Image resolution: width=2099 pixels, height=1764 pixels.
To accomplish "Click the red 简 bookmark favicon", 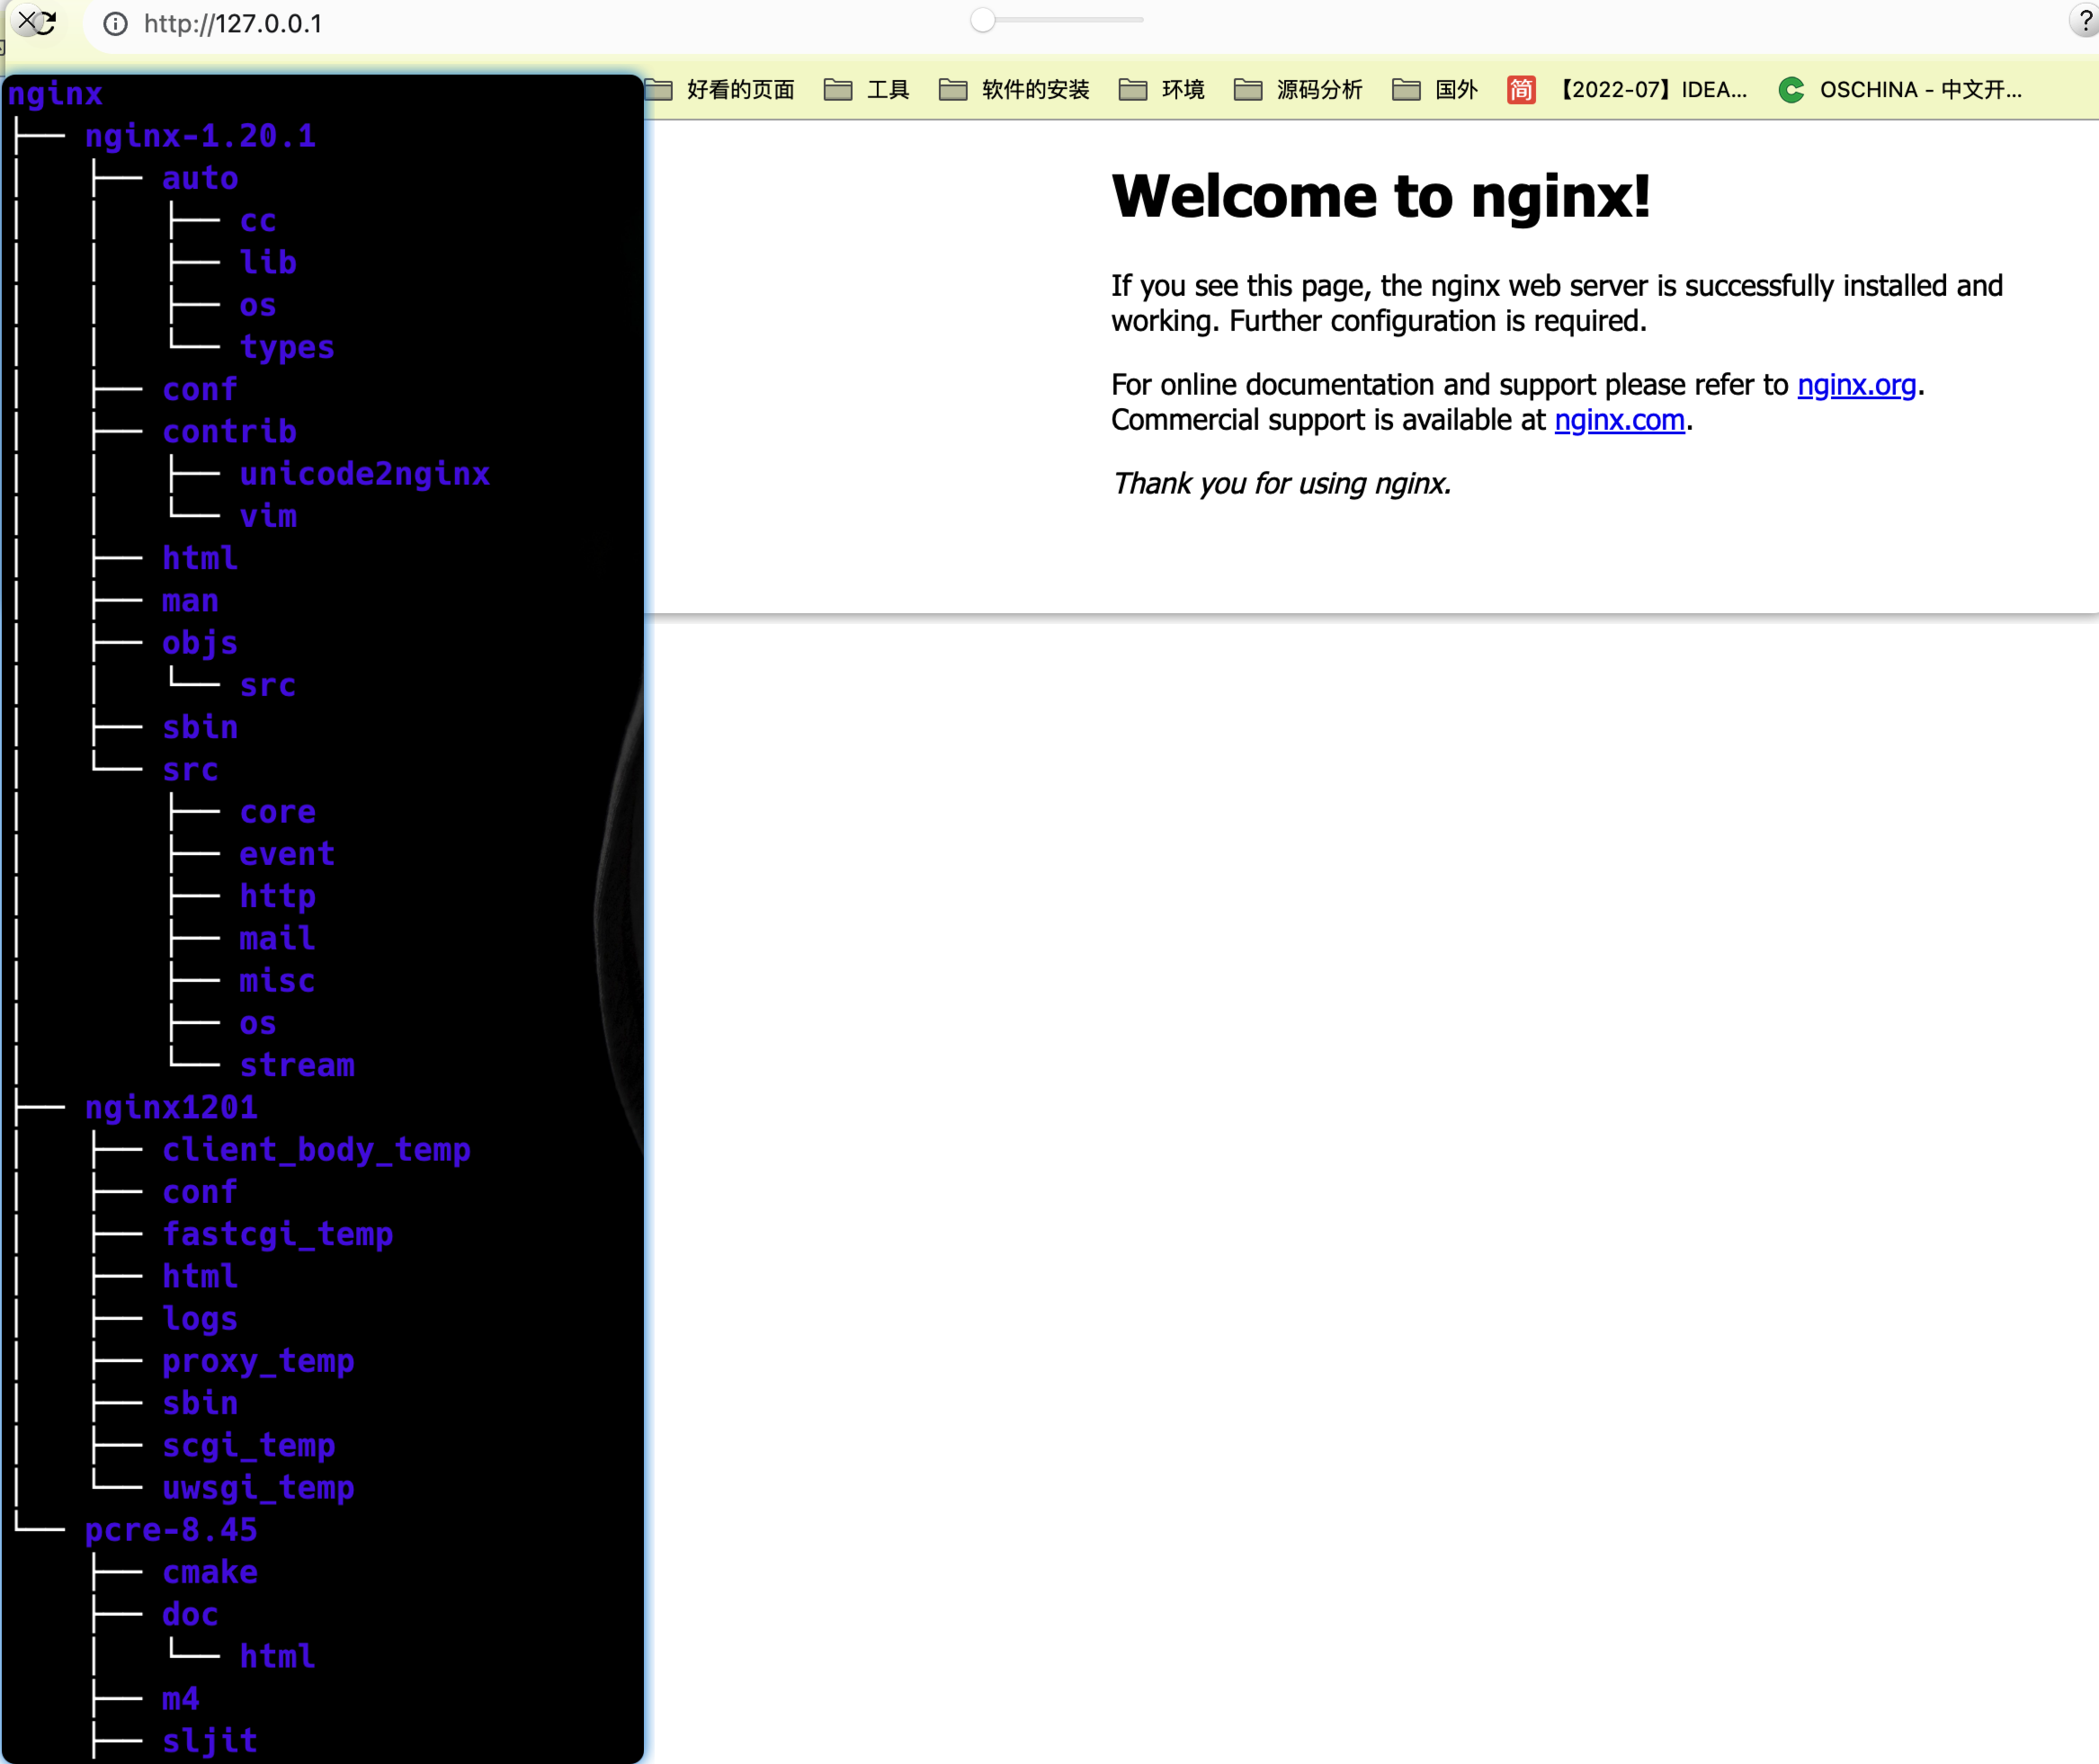I will pyautogui.click(x=1521, y=90).
